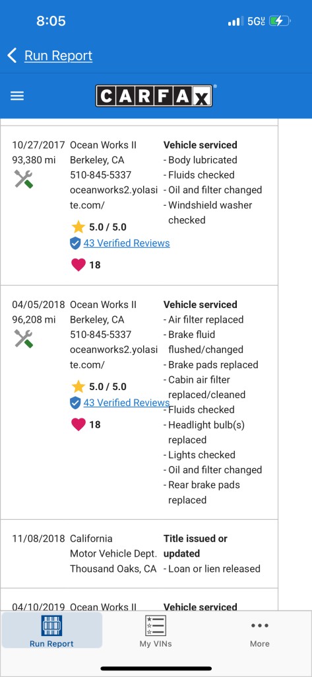Tap verified shield icon in 04/05/2018 entry

click(x=75, y=403)
